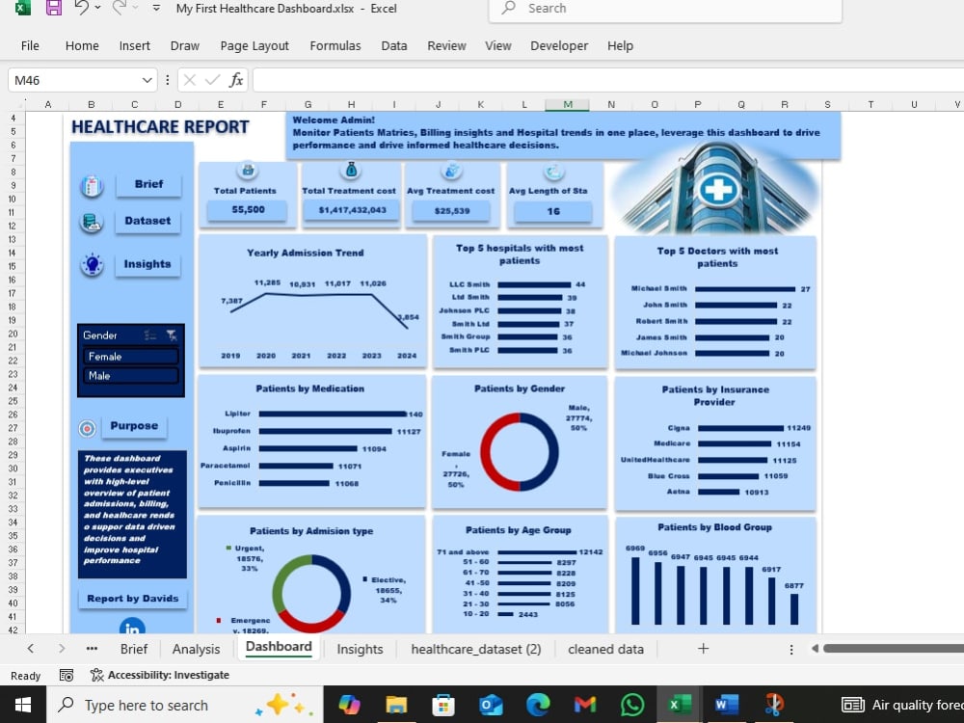Open the Insert ribbon tab
Screen dimensions: 964x723
pos(135,46)
